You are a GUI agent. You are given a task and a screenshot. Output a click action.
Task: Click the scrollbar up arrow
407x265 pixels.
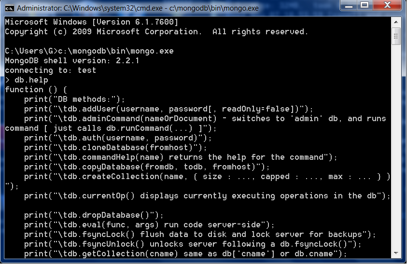[396, 22]
